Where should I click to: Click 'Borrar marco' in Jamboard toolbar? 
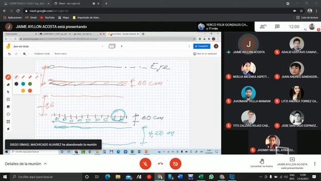tap(61, 54)
